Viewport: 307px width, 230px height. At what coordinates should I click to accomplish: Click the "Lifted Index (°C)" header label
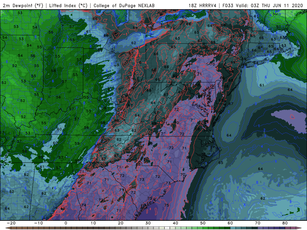click(x=68, y=5)
